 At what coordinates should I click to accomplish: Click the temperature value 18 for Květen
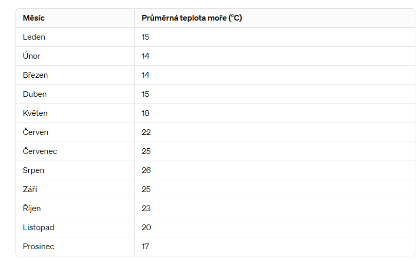point(145,113)
